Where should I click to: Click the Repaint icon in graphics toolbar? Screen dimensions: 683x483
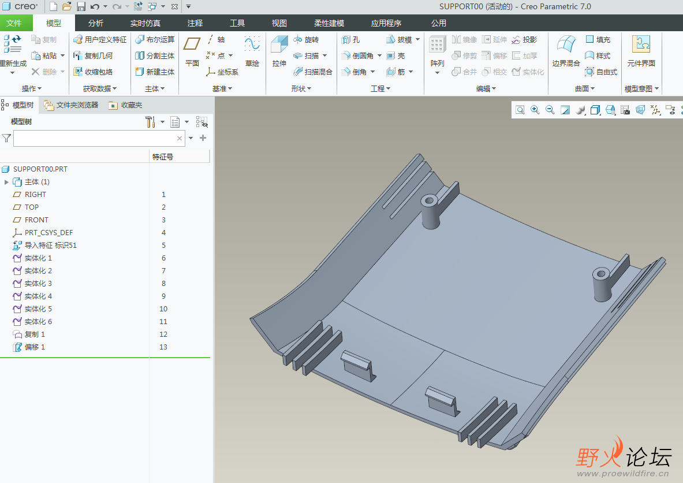[x=565, y=110]
